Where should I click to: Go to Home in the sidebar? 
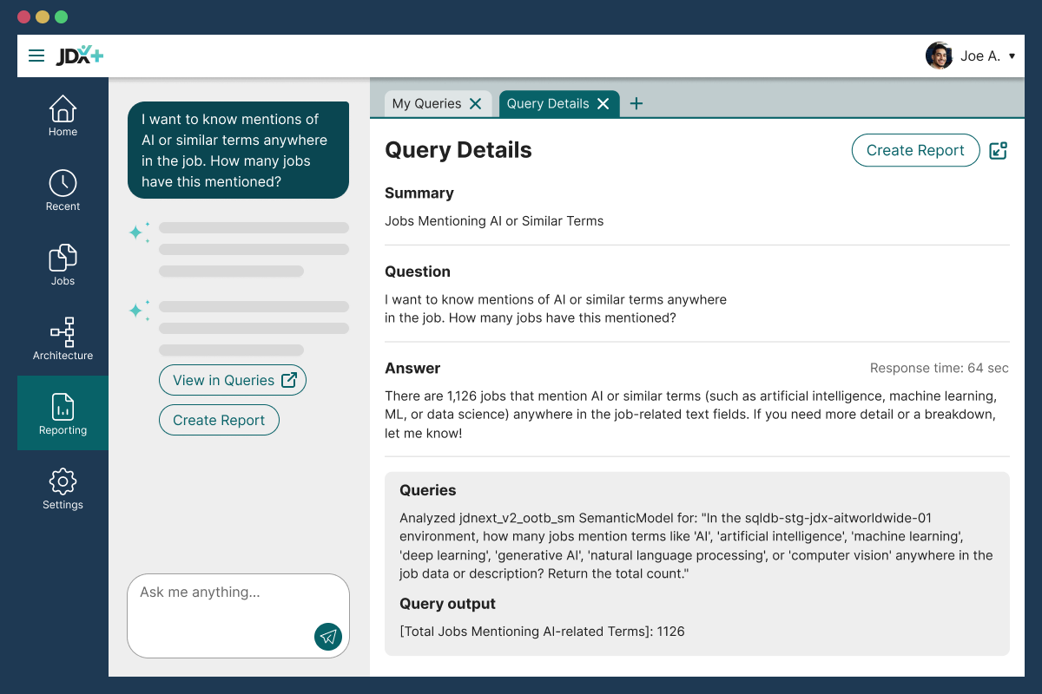click(x=63, y=116)
